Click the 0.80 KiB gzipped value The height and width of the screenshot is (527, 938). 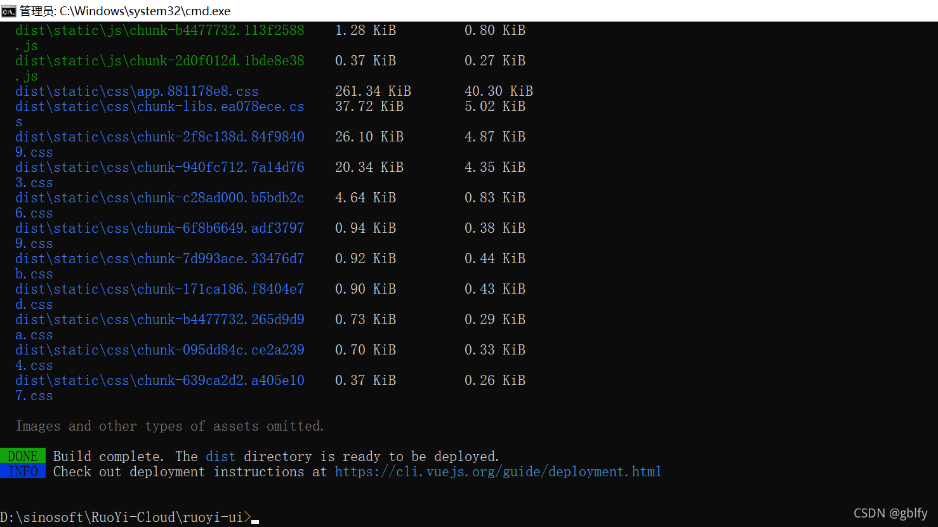pyautogui.click(x=495, y=30)
